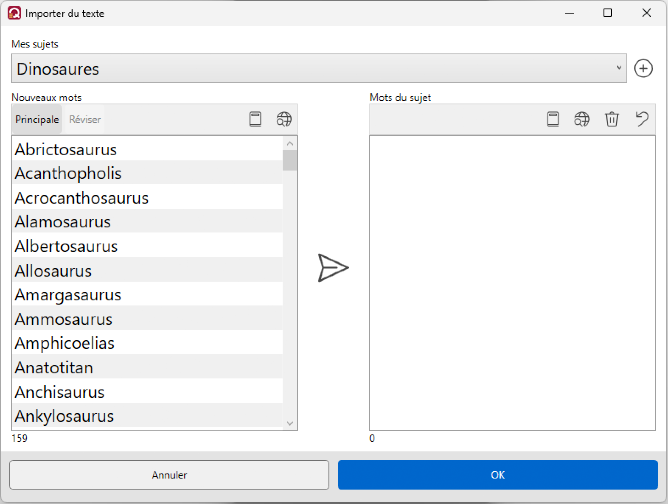This screenshot has height=504, width=668.
Task: Maximize the Importer du texte window
Action: coord(608,13)
